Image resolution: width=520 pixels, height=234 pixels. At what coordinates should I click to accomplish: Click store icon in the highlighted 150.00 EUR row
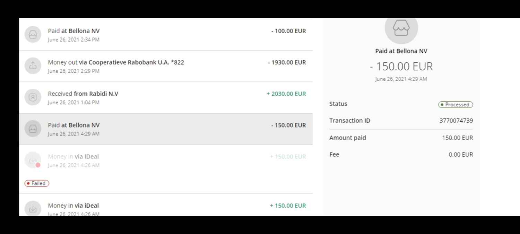pyautogui.click(x=33, y=129)
